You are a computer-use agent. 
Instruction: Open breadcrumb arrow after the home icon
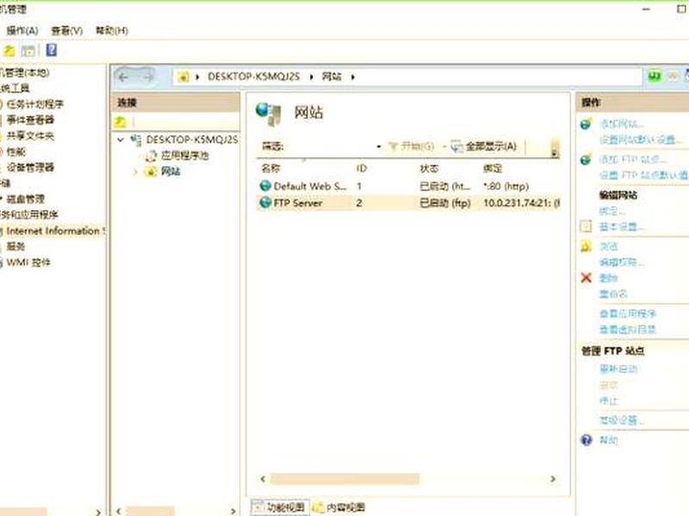coord(197,77)
